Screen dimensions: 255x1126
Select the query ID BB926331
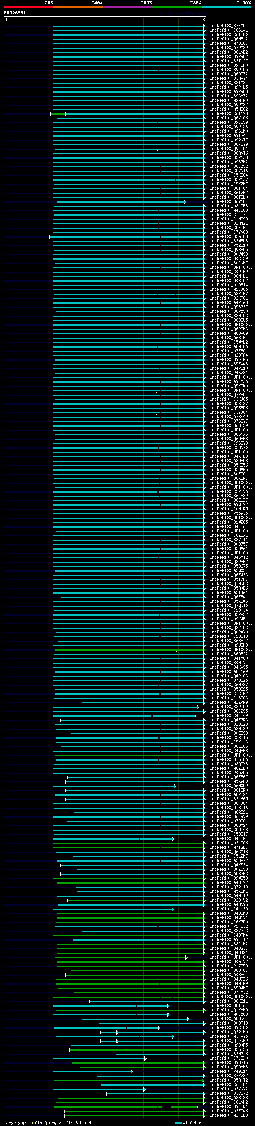point(15,13)
